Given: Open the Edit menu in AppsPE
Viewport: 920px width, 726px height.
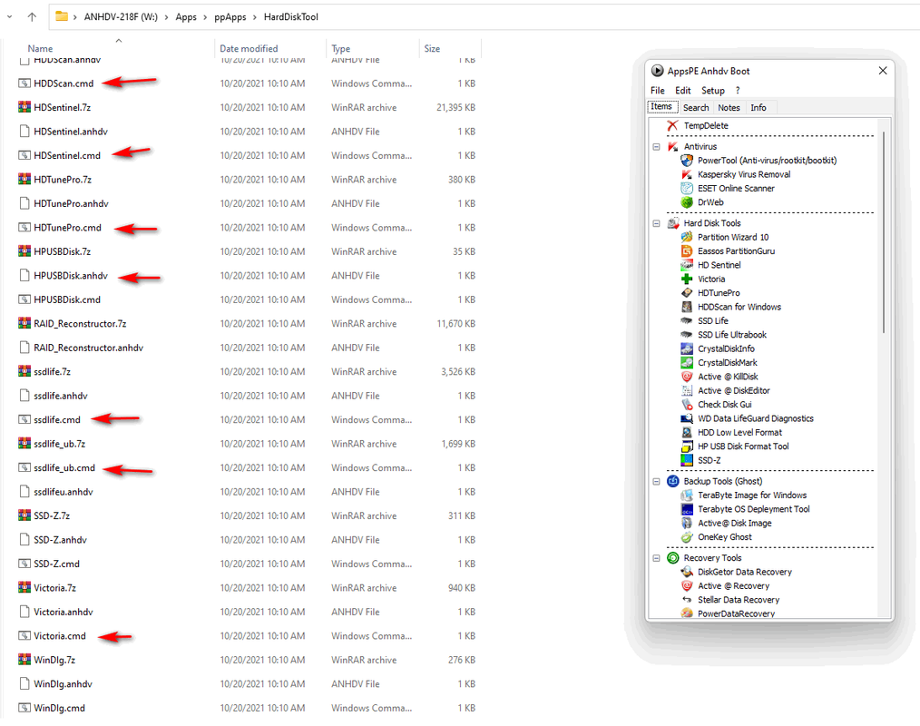Looking at the screenshot, I should pos(683,91).
